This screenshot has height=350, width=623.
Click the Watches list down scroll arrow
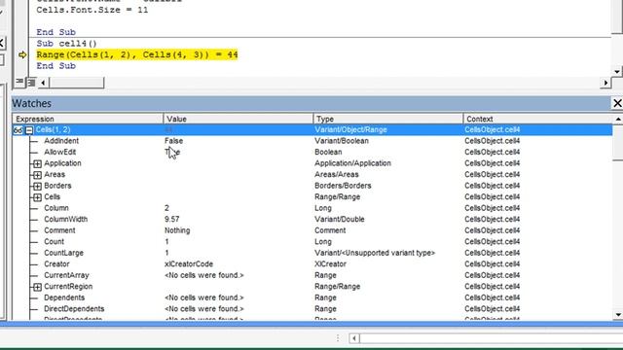tap(618, 315)
